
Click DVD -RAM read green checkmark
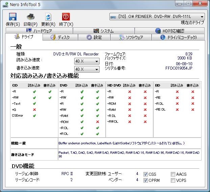82,116
